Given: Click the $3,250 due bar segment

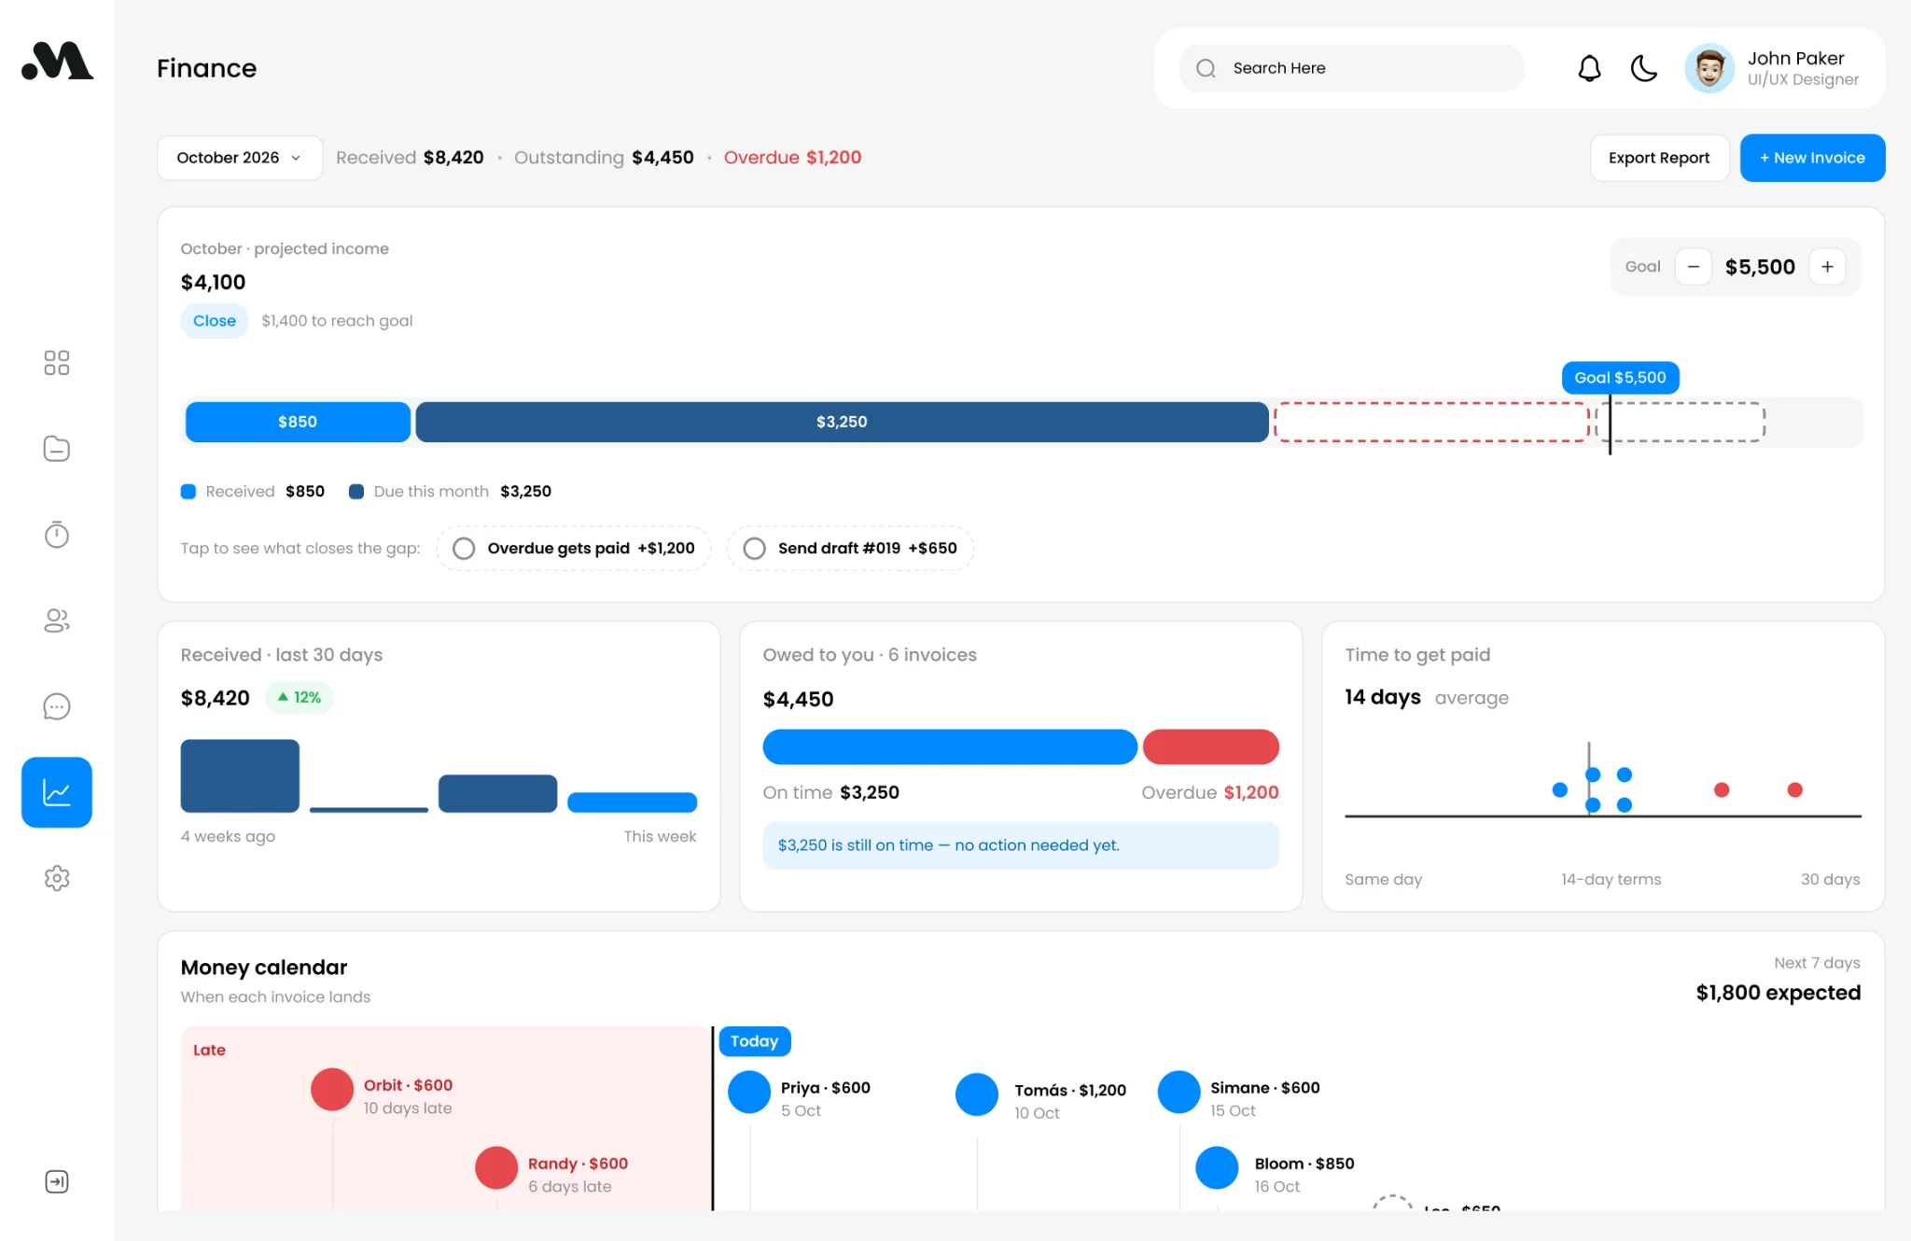Looking at the screenshot, I should tap(842, 422).
